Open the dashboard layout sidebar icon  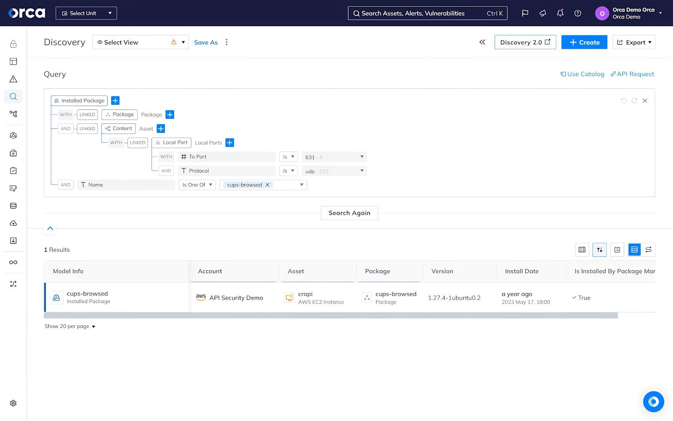pyautogui.click(x=13, y=61)
